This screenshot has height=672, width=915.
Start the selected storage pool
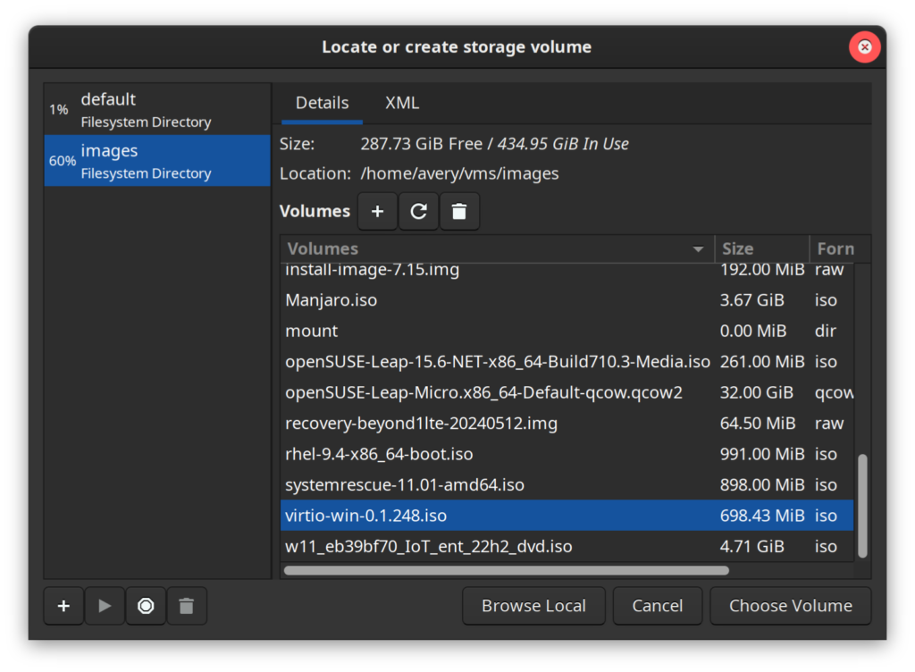[105, 606]
